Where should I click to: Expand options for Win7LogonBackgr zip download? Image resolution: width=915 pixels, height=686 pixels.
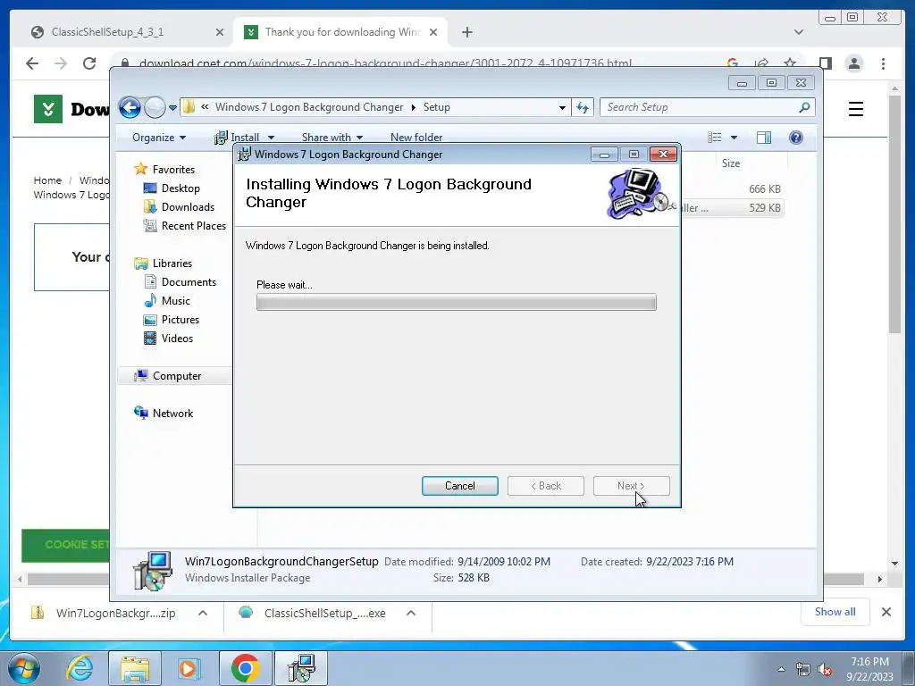coord(203,613)
